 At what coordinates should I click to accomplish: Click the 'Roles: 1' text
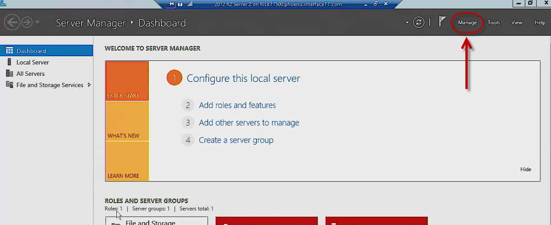click(x=114, y=209)
